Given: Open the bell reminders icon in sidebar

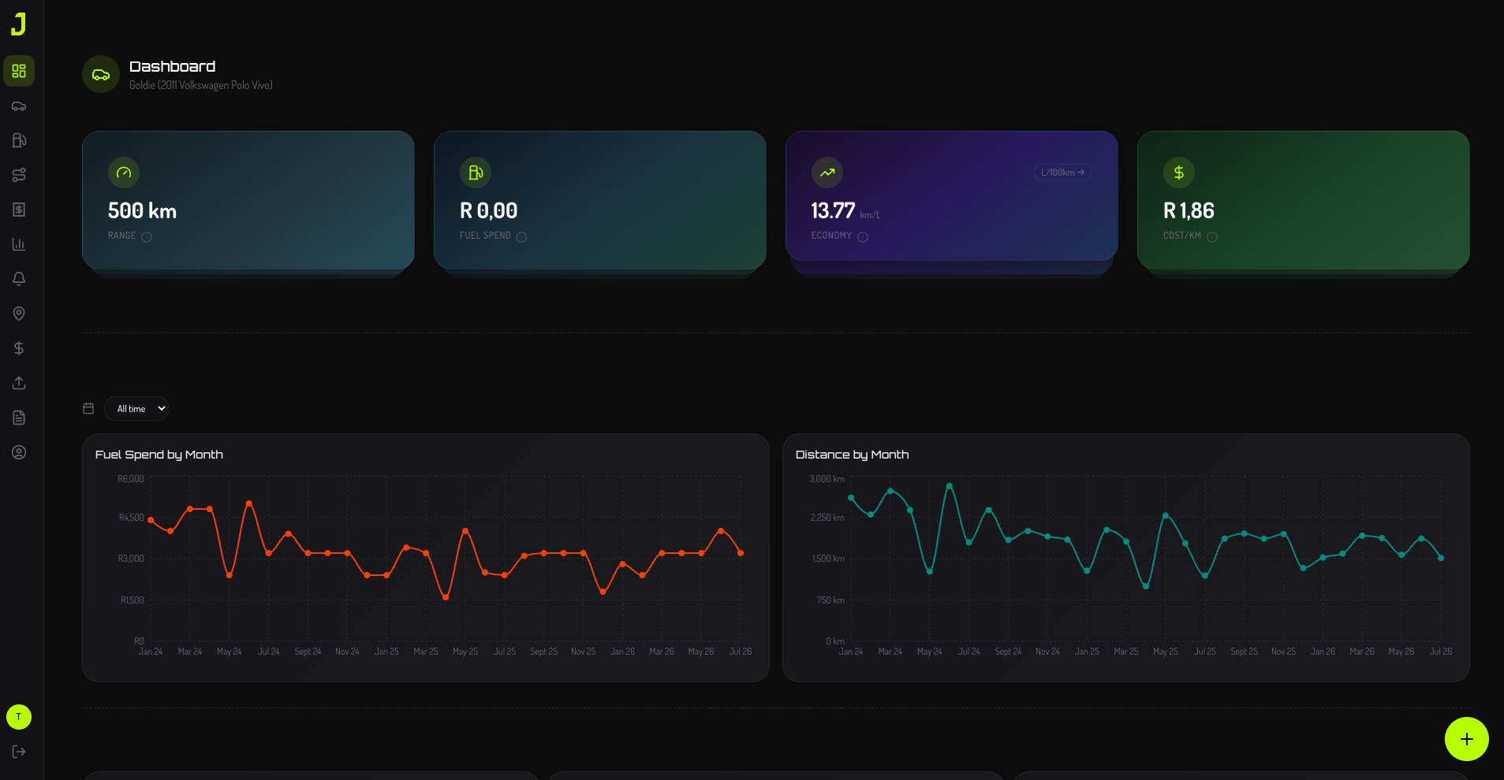Looking at the screenshot, I should (x=19, y=279).
